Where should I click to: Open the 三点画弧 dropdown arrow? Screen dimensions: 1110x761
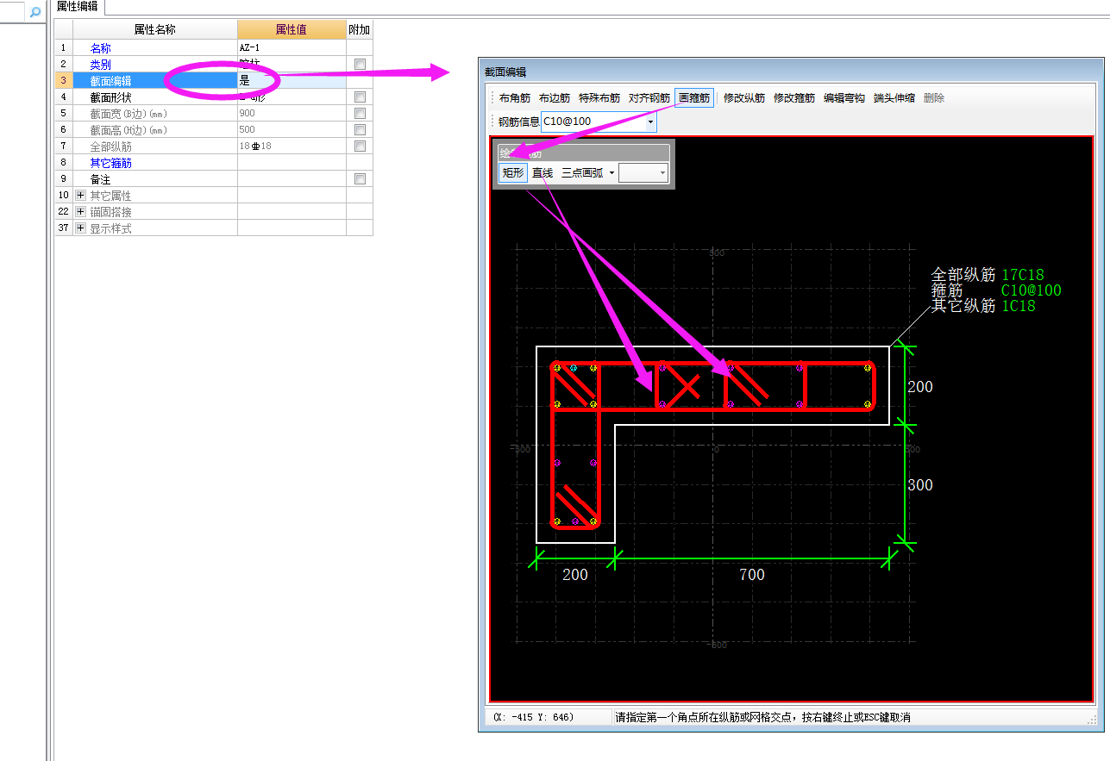[611, 173]
